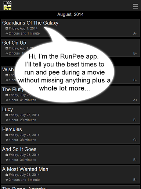Click the August, 2014 month header

tap(70, 14)
